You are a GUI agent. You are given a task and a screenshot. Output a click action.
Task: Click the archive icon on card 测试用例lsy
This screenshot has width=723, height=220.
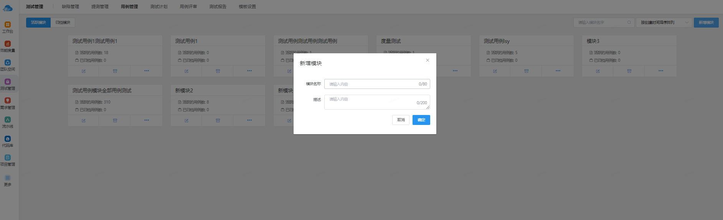[527, 71]
